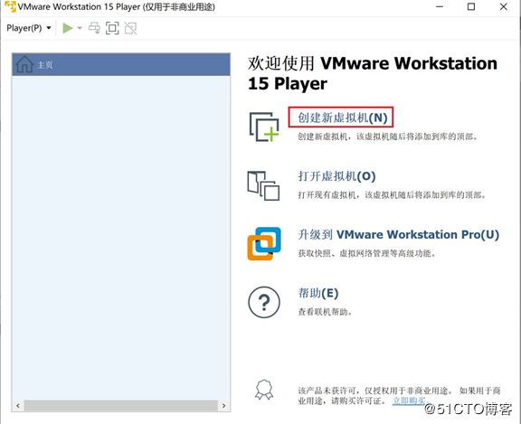Click the VMware title bar app icon
This screenshot has height=424, width=521.
(10, 6)
